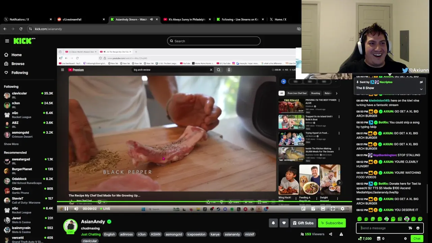
Task: Click the Gift Subs button
Action: point(303,223)
